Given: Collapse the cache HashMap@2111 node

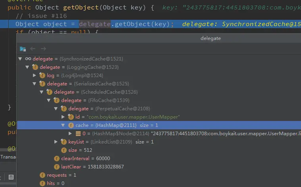Looking at the screenshot, I should tap(63, 125).
